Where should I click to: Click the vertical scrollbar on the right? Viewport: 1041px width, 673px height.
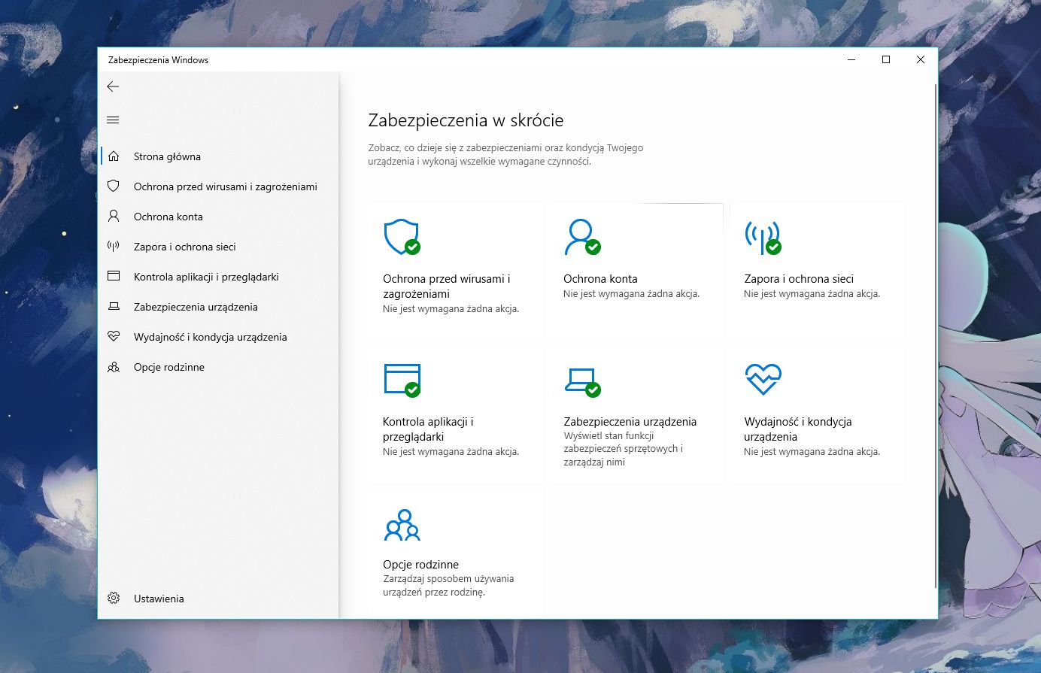pyautogui.click(x=935, y=336)
